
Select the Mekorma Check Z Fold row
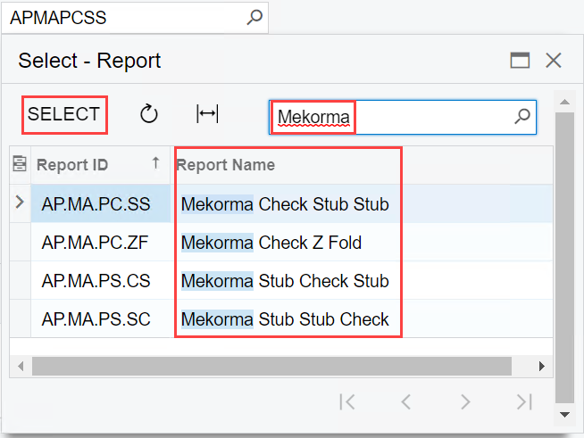271,243
